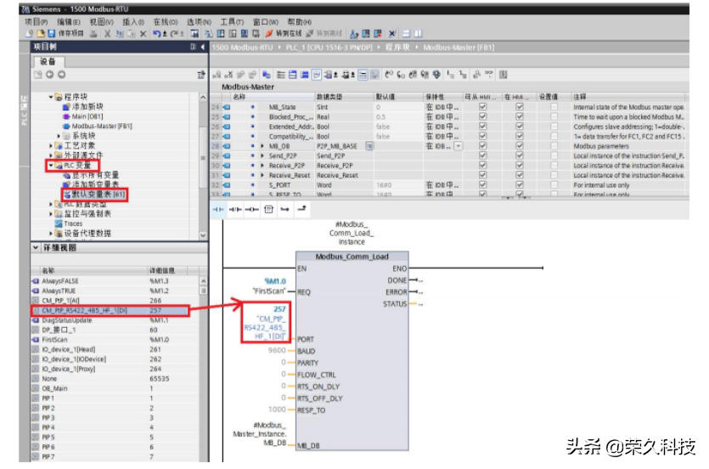Click the 保存项目 save button
This screenshot has height=469, width=709.
(65, 33)
